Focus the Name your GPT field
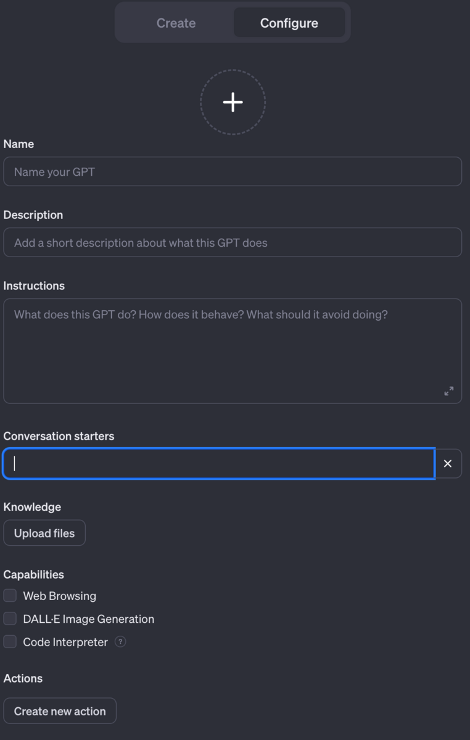This screenshot has height=740, width=470. pyautogui.click(x=233, y=171)
